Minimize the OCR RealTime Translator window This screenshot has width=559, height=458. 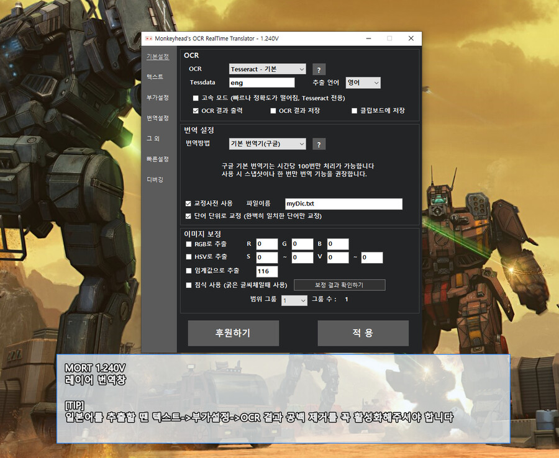coord(368,38)
